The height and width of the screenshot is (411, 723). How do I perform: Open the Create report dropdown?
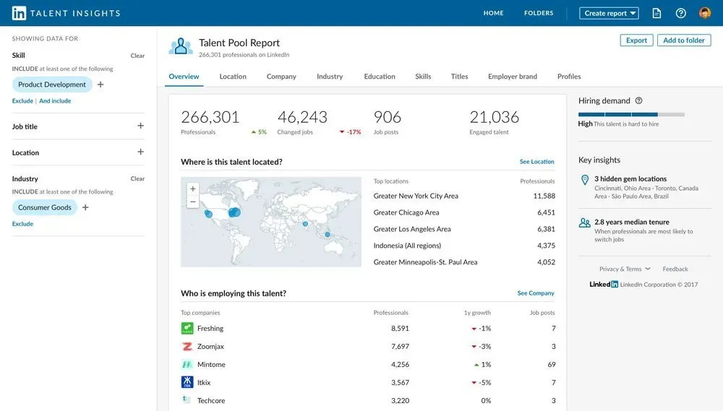(609, 13)
